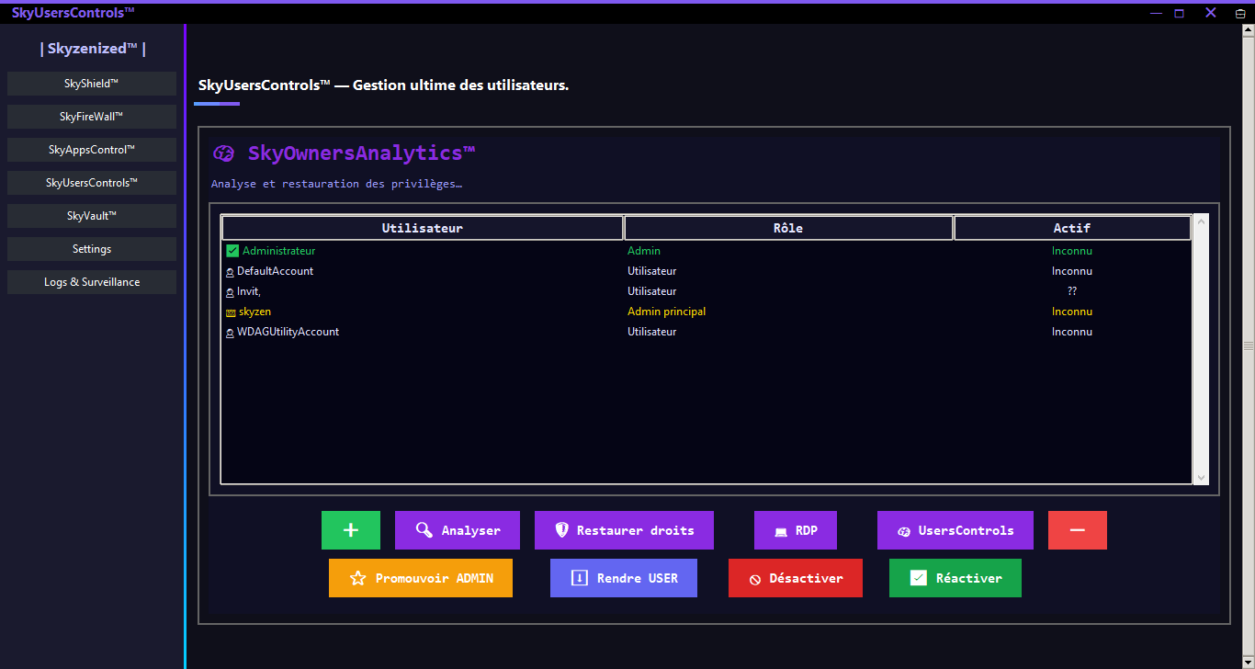
Task: Click the green plus add-user button
Action: 350,530
